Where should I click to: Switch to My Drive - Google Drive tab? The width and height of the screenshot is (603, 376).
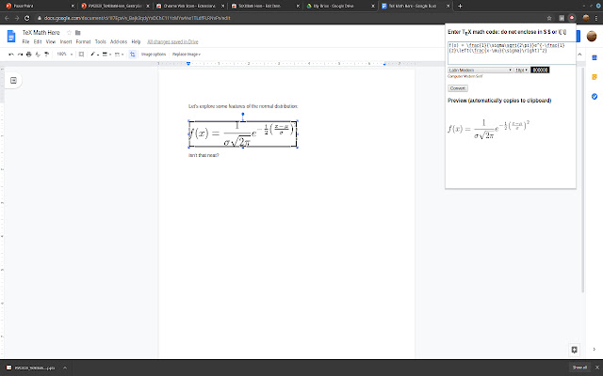pyautogui.click(x=340, y=7)
